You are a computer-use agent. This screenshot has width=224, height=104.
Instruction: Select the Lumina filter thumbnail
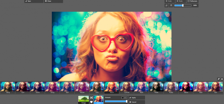pos(127,88)
